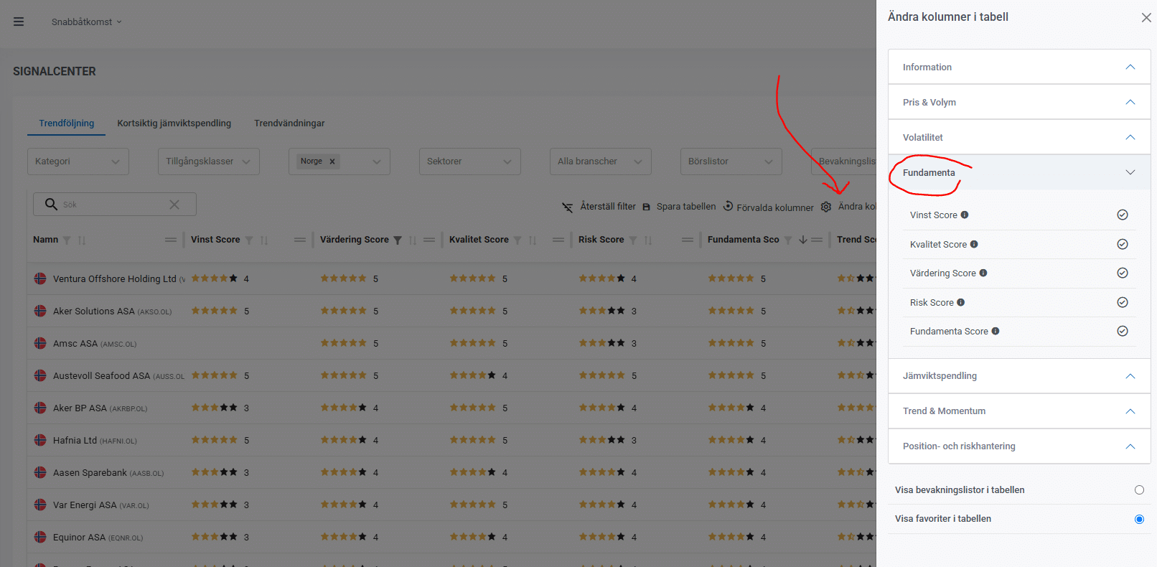Uncheck Kvalitet Score column checkmark
The height and width of the screenshot is (567, 1157).
click(1123, 244)
